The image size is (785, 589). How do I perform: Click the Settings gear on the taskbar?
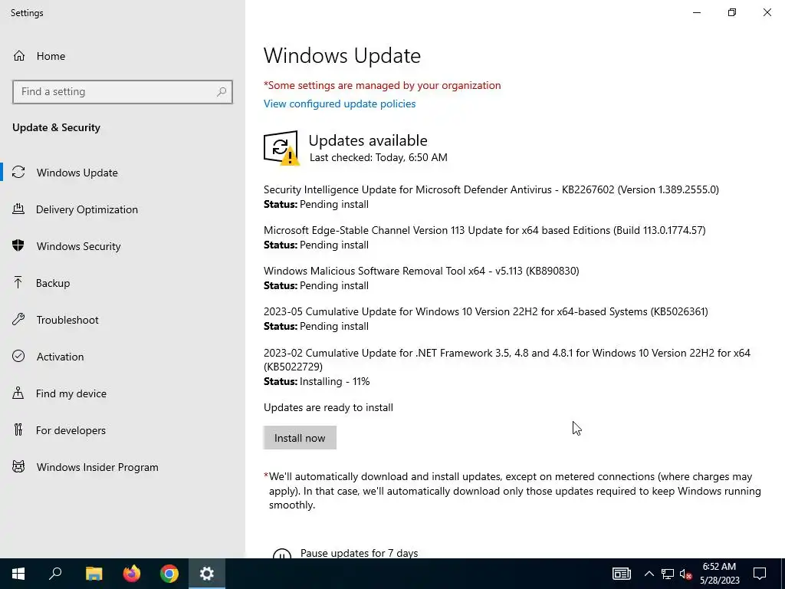[x=207, y=574]
